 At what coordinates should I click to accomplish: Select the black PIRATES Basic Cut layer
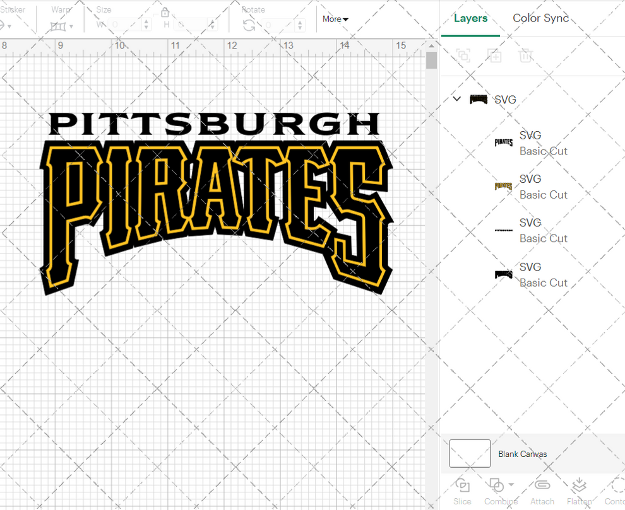(503, 142)
